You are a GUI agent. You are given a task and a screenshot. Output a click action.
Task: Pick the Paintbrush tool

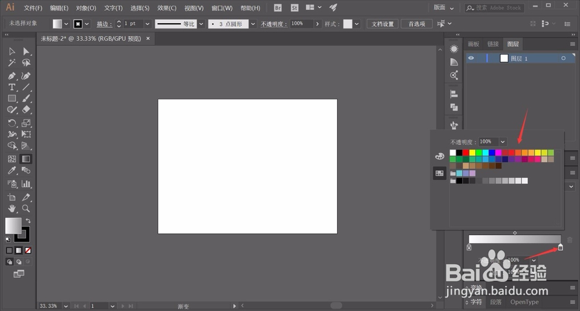click(26, 99)
